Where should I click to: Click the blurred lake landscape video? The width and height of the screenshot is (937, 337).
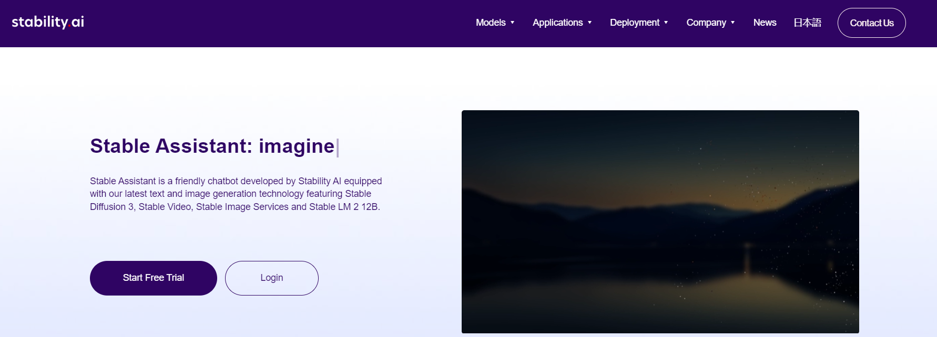pos(660,222)
